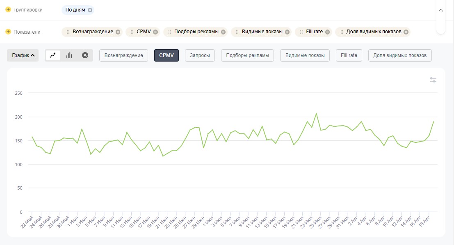Select Доля видимых показов chart button

pyautogui.click(x=400, y=55)
